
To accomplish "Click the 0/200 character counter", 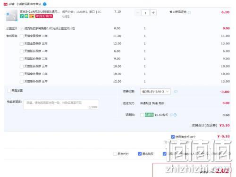I will (x=93, y=107).
